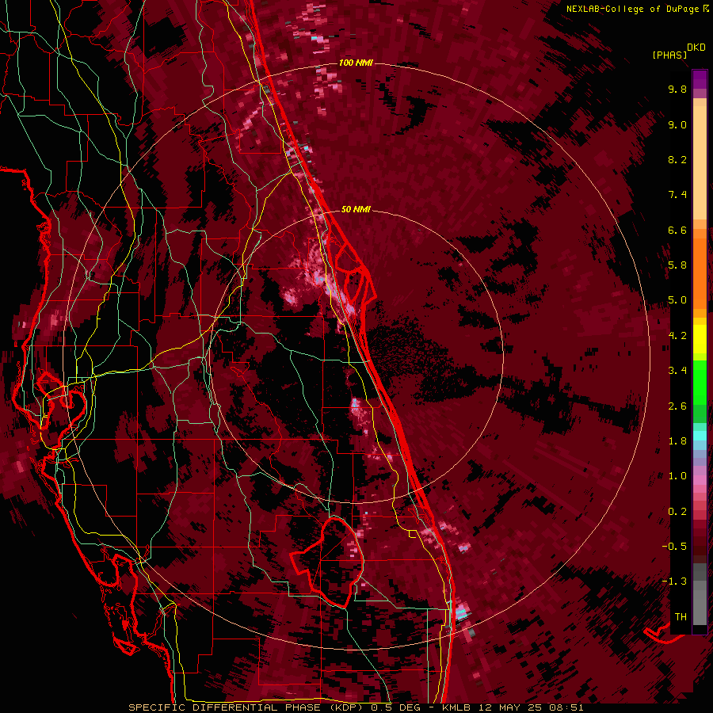
Task: Select the 2.6 scale value
Action: (677, 406)
